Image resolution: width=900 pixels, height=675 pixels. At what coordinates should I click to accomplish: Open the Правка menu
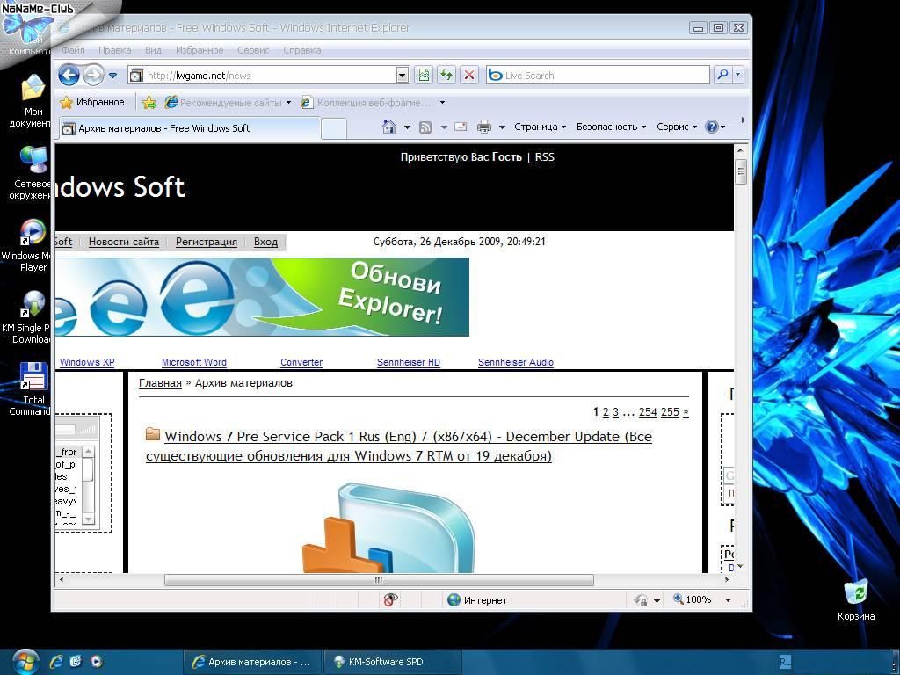coord(115,50)
